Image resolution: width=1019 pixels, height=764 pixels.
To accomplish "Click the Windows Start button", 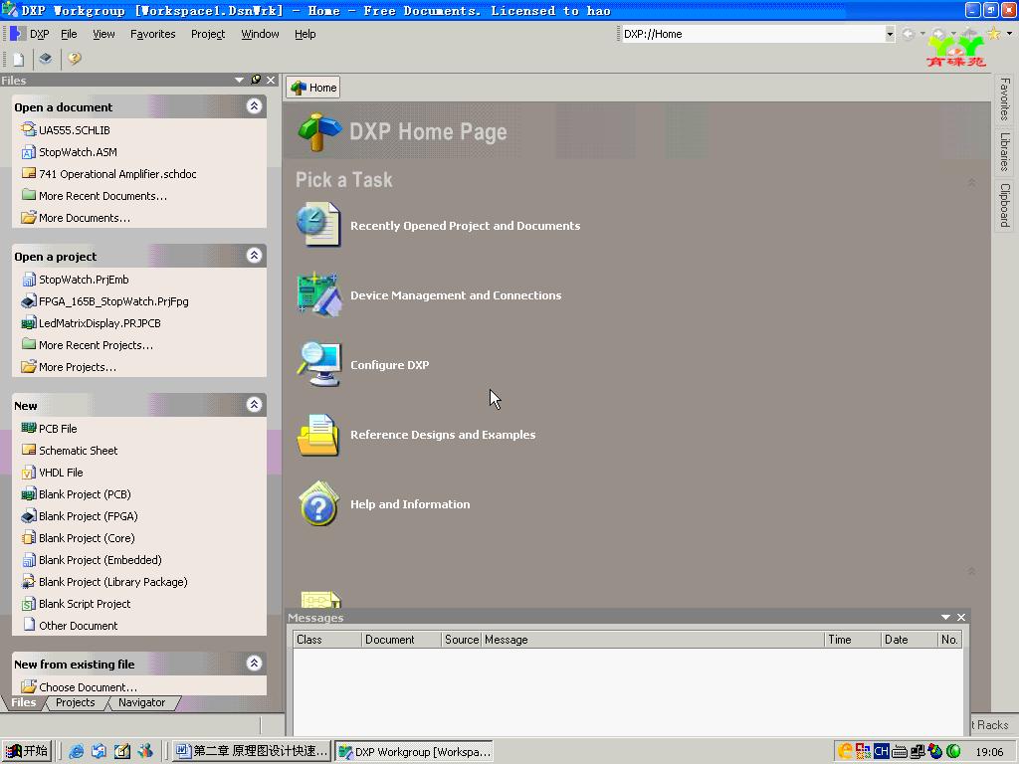I will coord(27,751).
